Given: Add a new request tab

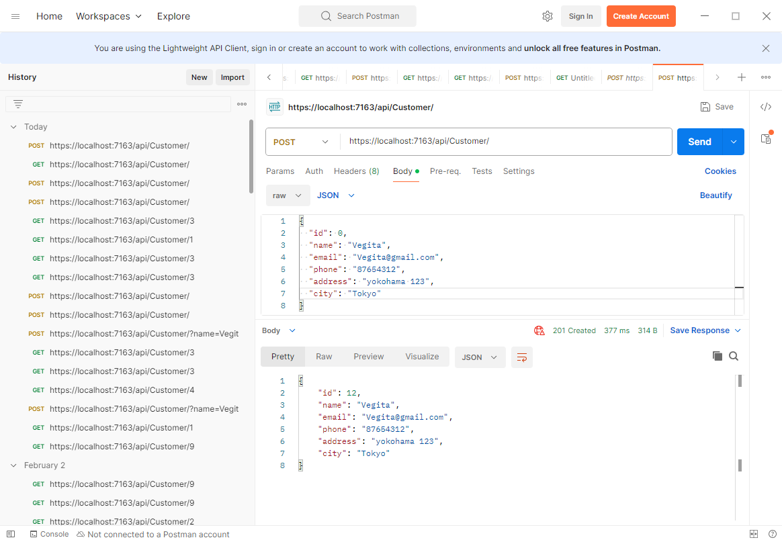Looking at the screenshot, I should [x=742, y=77].
